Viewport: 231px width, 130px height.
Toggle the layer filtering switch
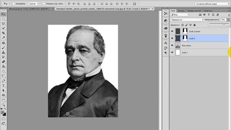tap(229, 15)
